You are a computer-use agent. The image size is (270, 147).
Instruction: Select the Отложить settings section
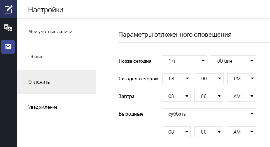(x=57, y=82)
